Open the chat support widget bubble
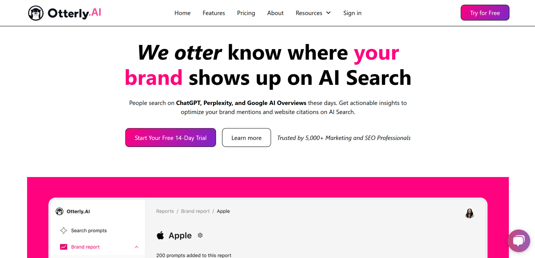Screen dimensions: 535x258 click(x=519, y=241)
